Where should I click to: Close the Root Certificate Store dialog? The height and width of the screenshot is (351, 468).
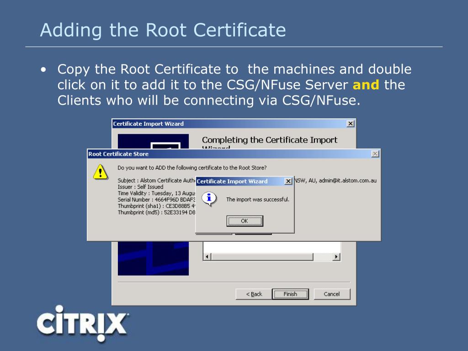tap(375, 154)
